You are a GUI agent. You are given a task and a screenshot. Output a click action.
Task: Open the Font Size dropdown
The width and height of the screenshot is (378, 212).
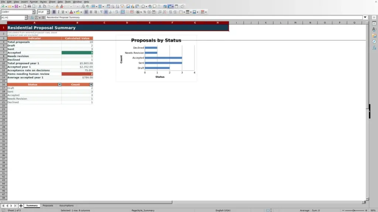pos(48,12)
